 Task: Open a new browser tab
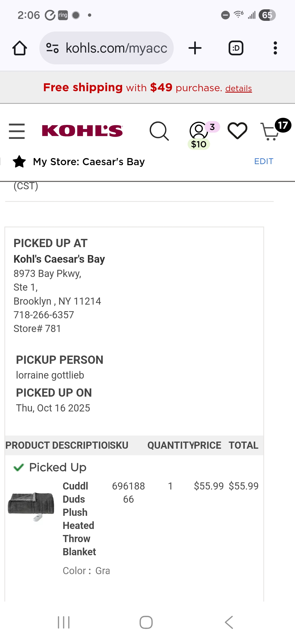click(x=195, y=48)
